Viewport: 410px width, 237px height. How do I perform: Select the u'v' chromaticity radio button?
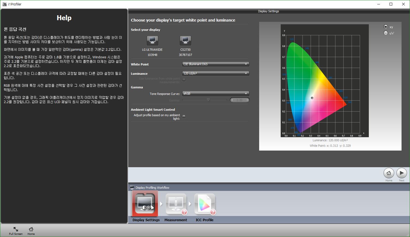tap(386, 33)
